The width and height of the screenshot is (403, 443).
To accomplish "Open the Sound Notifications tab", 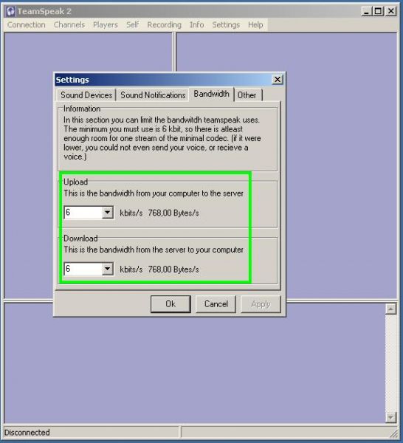I will tap(153, 95).
